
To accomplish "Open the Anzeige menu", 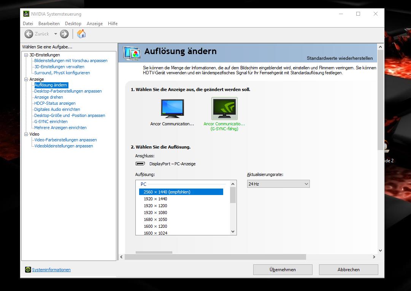I will (x=95, y=23).
